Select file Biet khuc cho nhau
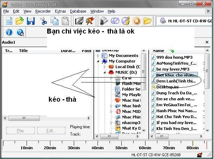The height and width of the screenshot is (159, 214). coord(177,75)
